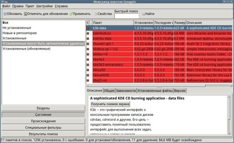Sort by the Размер column header
The width and height of the screenshot is (234, 143).
180,23
